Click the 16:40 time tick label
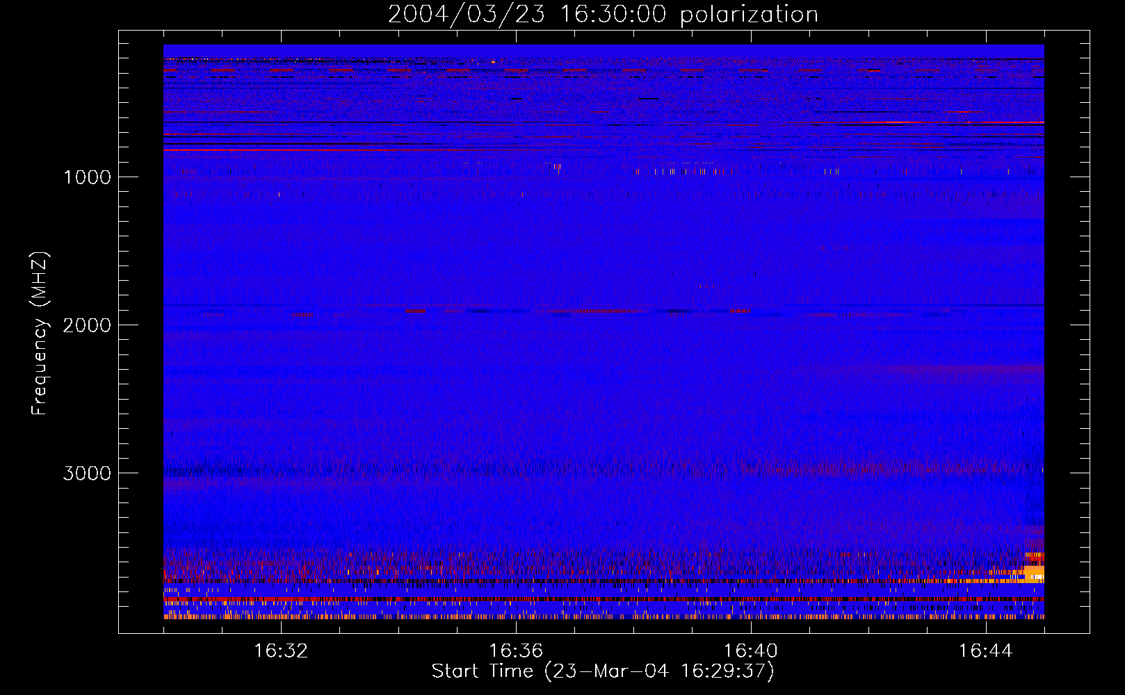The height and width of the screenshot is (695, 1125). [x=751, y=651]
